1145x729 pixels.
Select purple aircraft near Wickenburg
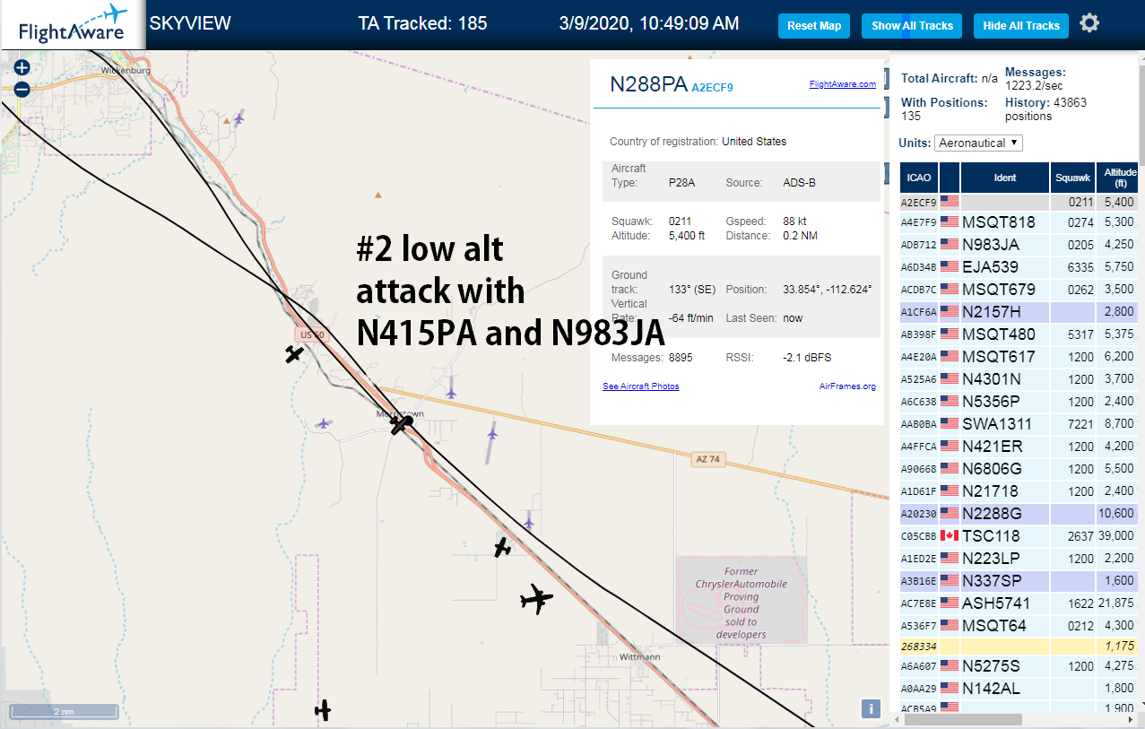(239, 117)
